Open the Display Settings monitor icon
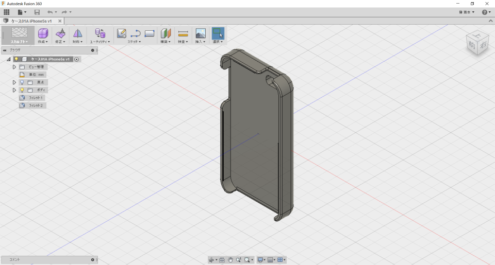Viewport: 495px width, 265px height. 260,260
